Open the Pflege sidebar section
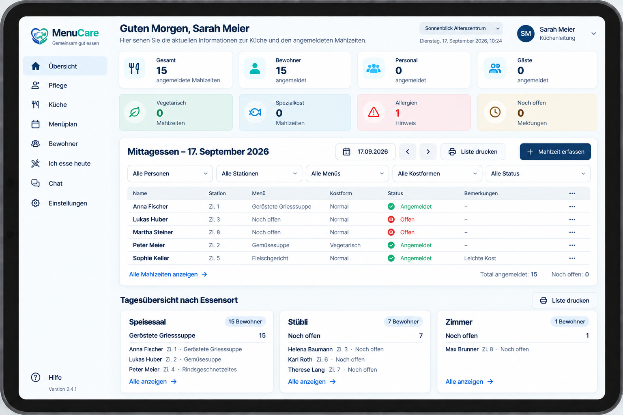Image resolution: width=623 pixels, height=415 pixels. tap(65, 86)
